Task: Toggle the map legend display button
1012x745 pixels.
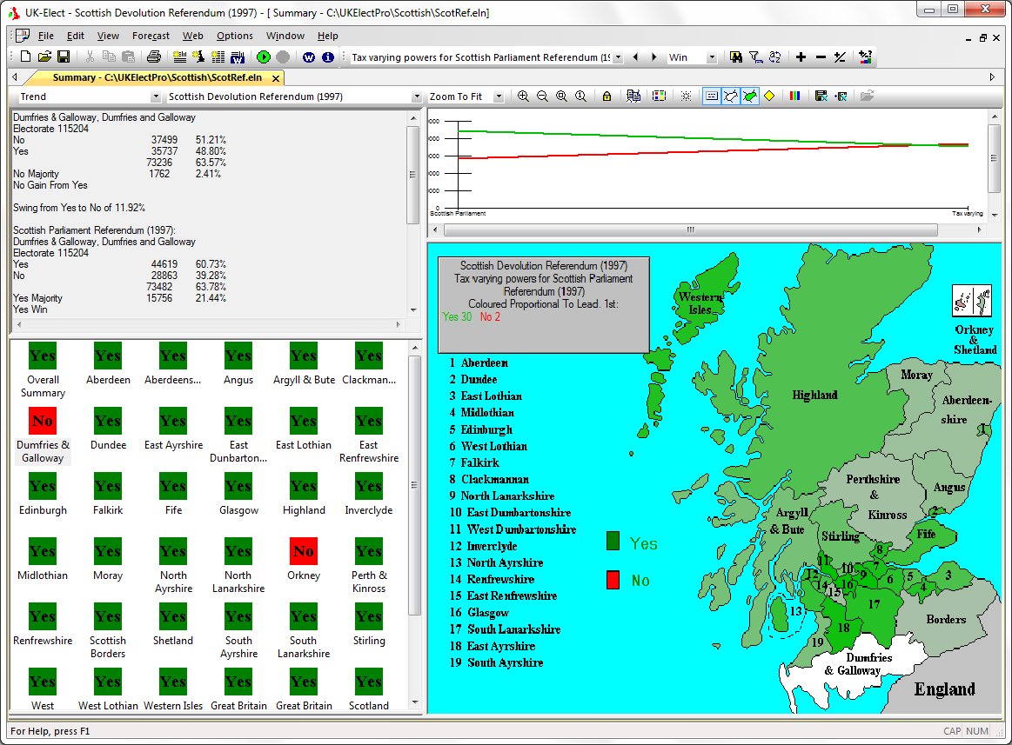Action: 712,96
